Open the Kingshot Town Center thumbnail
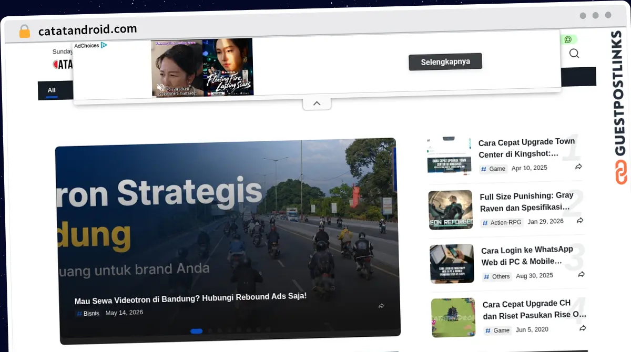Screen dimensions: 631x352 [x=449, y=155]
